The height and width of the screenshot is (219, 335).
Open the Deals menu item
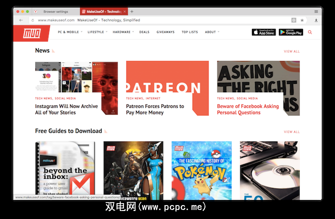(x=144, y=32)
